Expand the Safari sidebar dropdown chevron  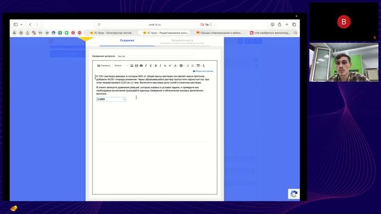21,24
